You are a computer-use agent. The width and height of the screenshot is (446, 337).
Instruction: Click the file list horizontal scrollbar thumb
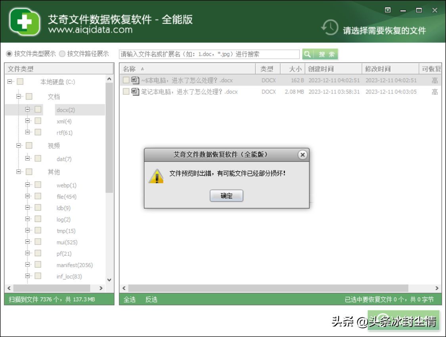click(x=268, y=288)
